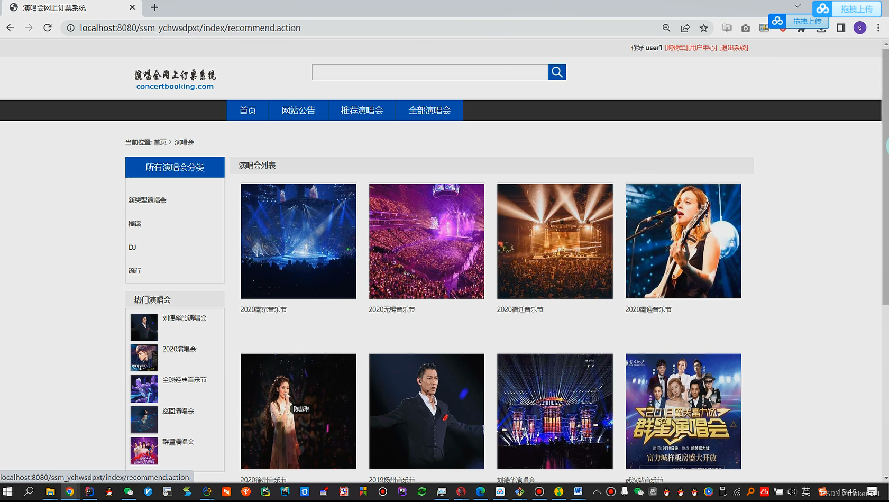Viewport: 889px width, 502px height.
Task: Click the browser address bar URL
Action: (x=190, y=28)
